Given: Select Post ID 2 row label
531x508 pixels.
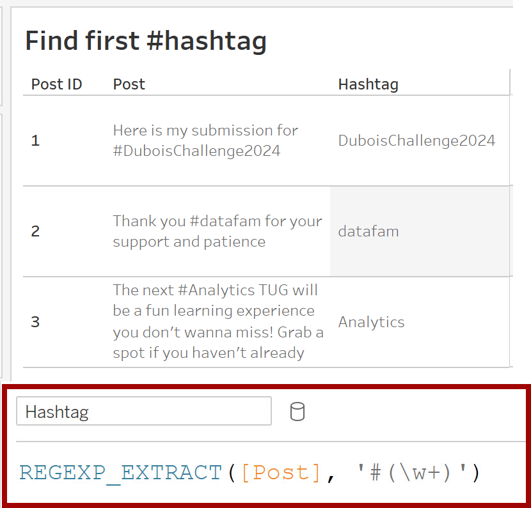Looking at the screenshot, I should pyautogui.click(x=36, y=231).
